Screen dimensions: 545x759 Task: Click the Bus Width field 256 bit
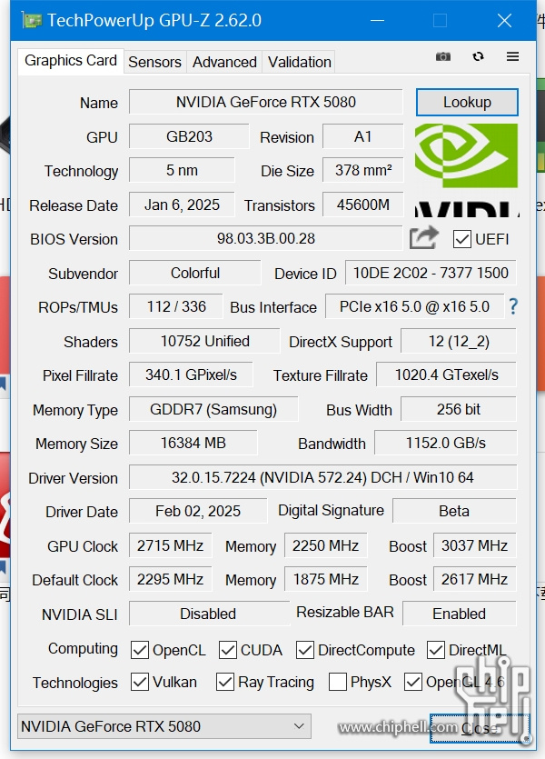tap(459, 410)
